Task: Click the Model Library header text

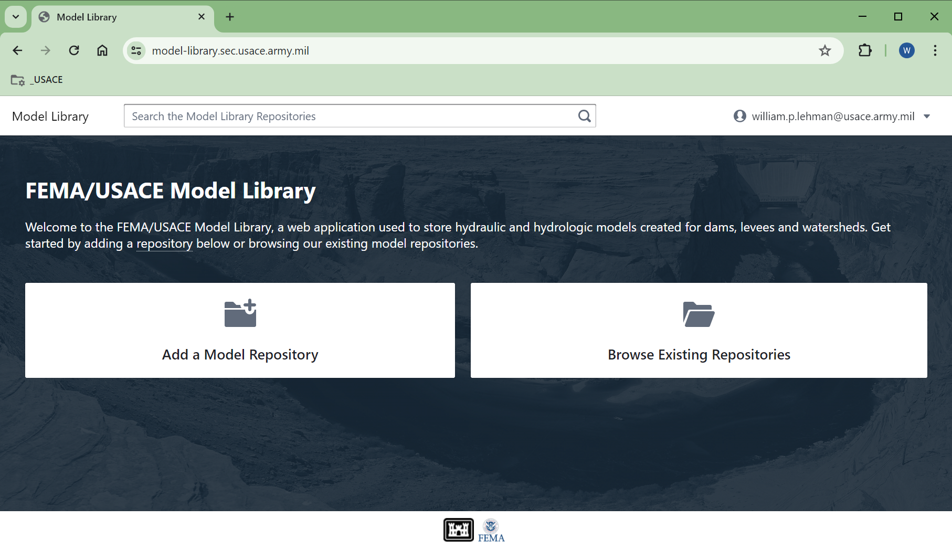Action: (x=50, y=116)
